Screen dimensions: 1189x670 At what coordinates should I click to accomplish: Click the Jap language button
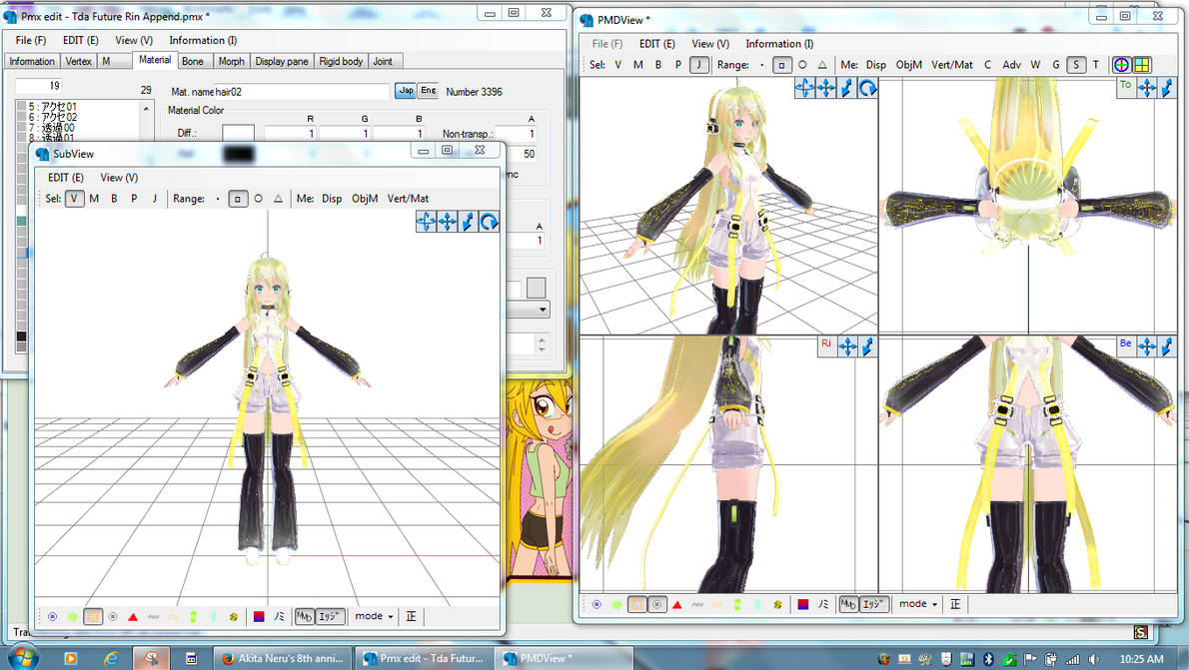coord(407,91)
